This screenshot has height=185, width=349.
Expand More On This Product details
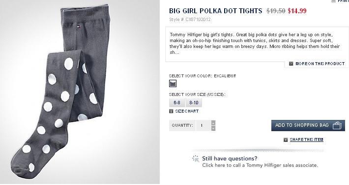point(320,64)
